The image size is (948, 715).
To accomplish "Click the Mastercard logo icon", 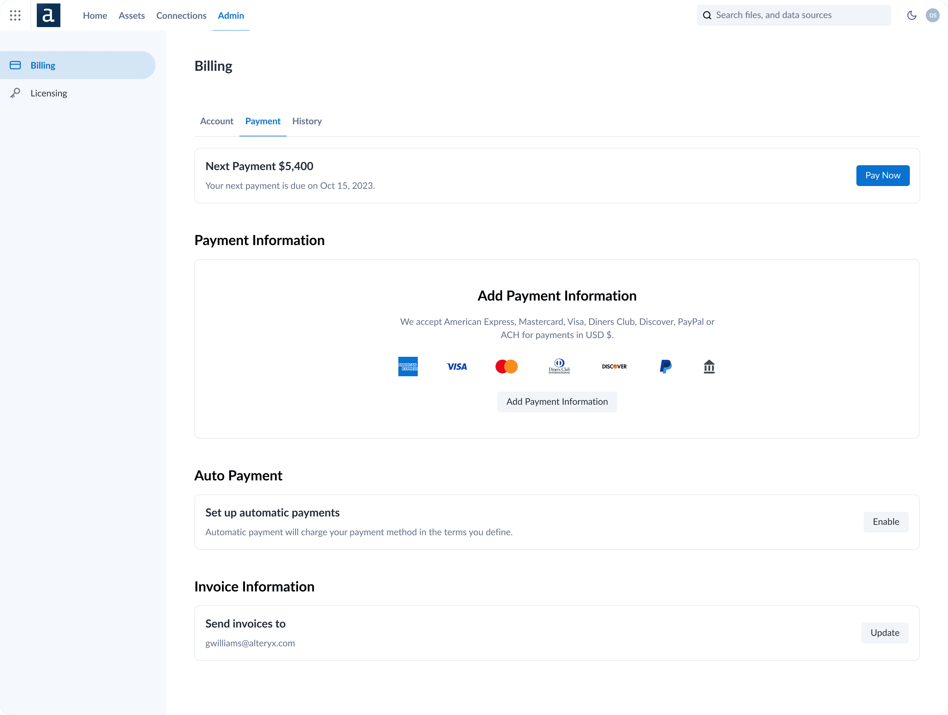I will (x=506, y=367).
